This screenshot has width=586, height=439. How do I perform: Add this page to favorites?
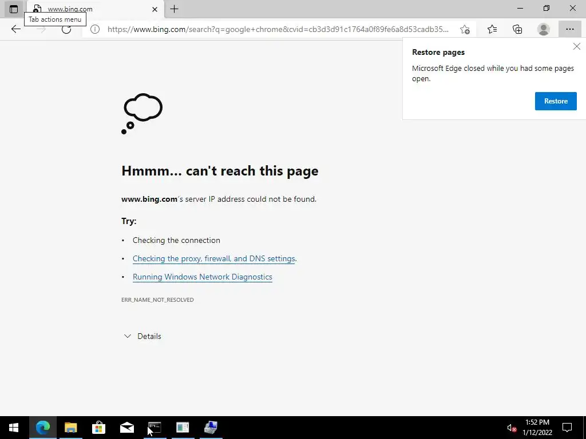coord(465,29)
